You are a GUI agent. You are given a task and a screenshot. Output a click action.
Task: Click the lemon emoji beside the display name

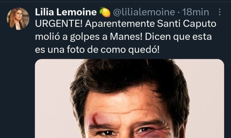tap(105, 12)
